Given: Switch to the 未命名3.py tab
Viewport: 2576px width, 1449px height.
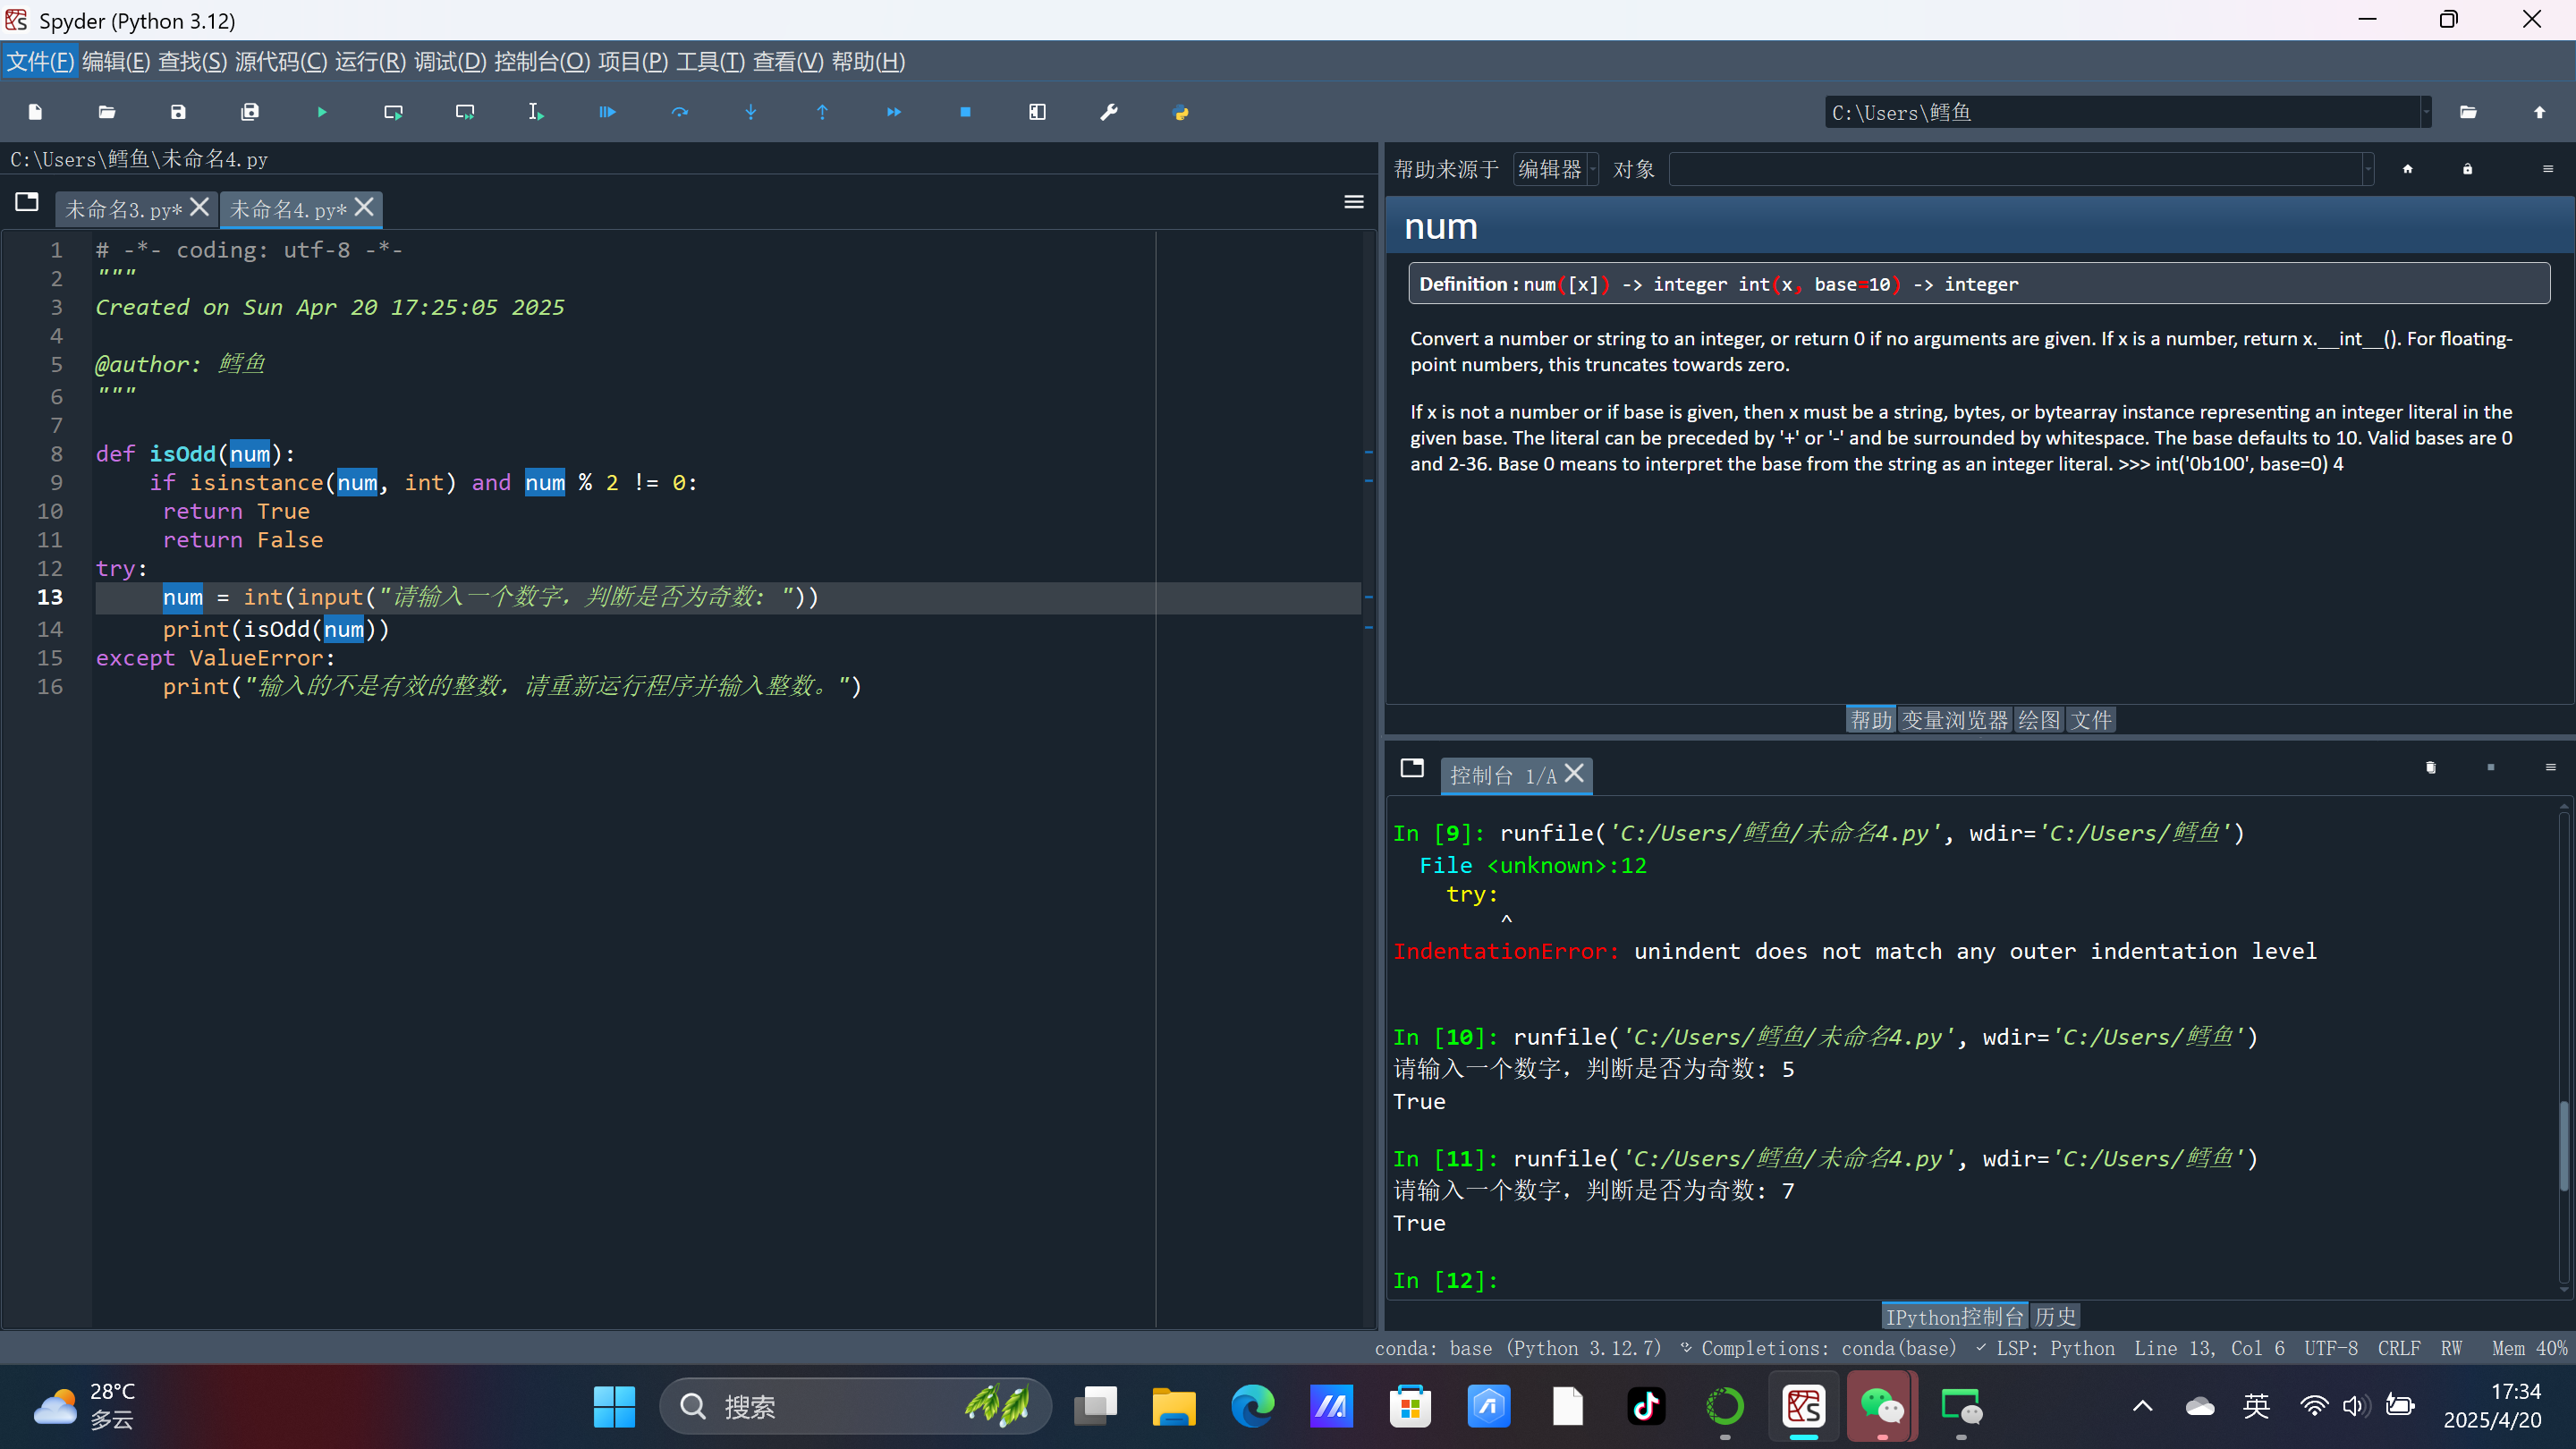Looking at the screenshot, I should point(123,209).
